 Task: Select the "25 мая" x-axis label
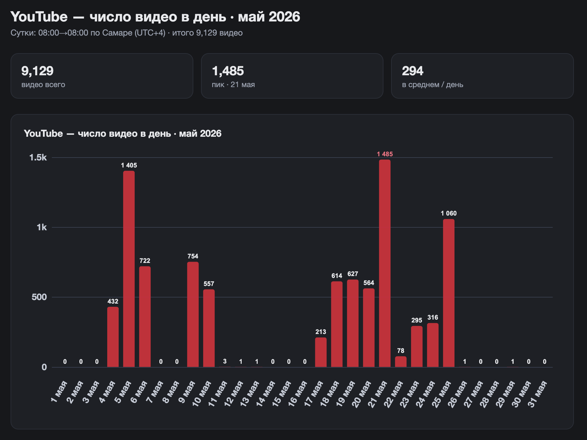click(442, 393)
